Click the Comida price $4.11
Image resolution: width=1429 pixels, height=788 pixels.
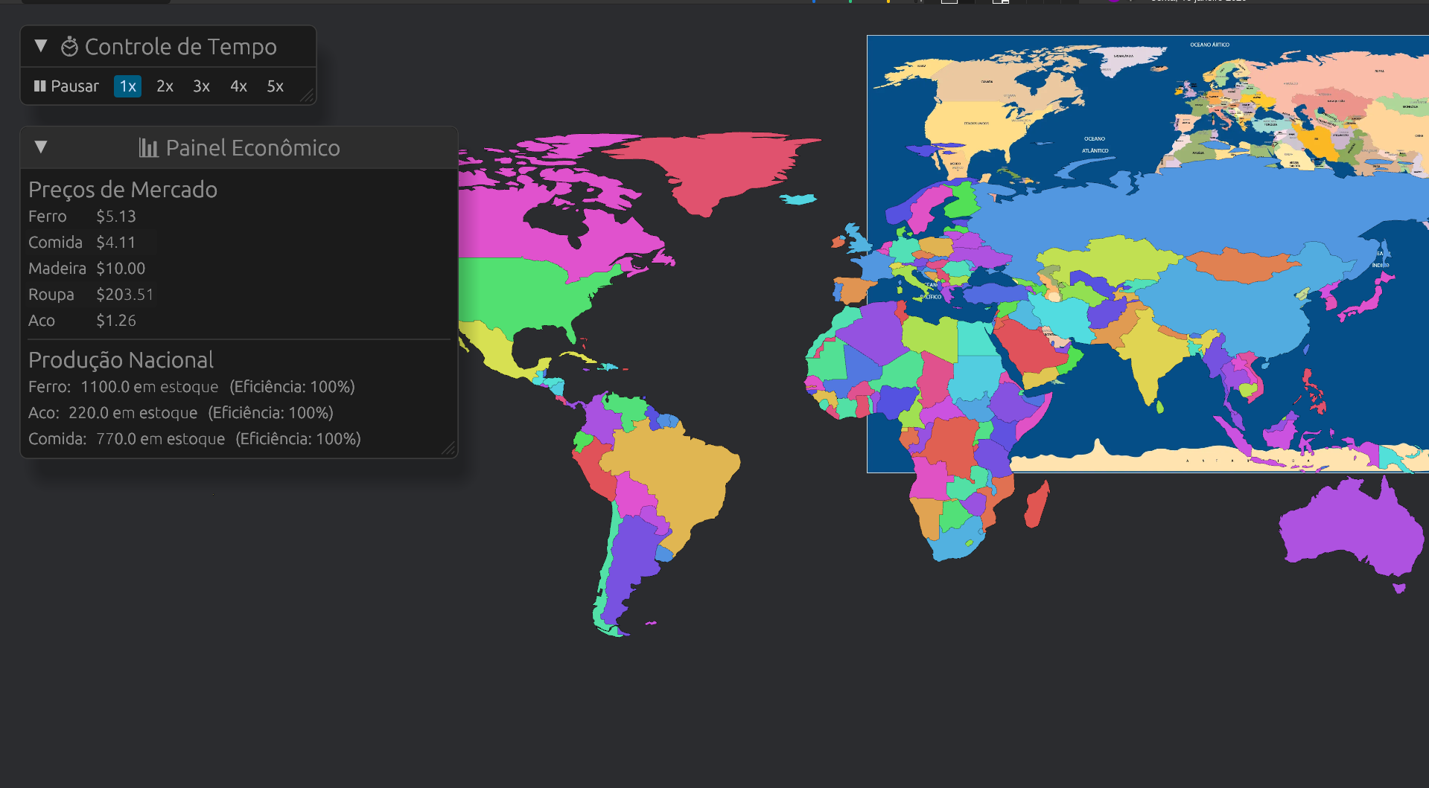[x=116, y=243]
